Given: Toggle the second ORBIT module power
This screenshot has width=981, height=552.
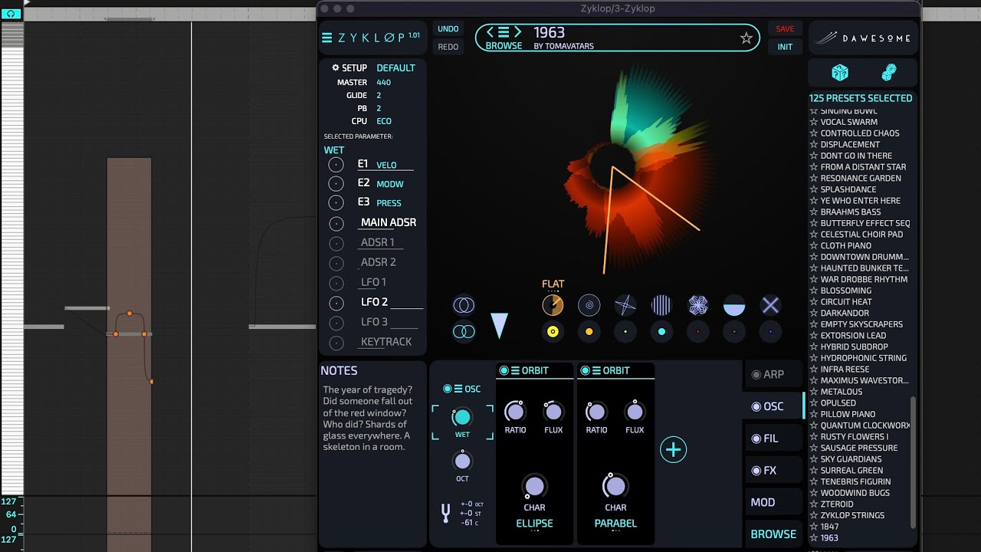Looking at the screenshot, I should [x=586, y=370].
